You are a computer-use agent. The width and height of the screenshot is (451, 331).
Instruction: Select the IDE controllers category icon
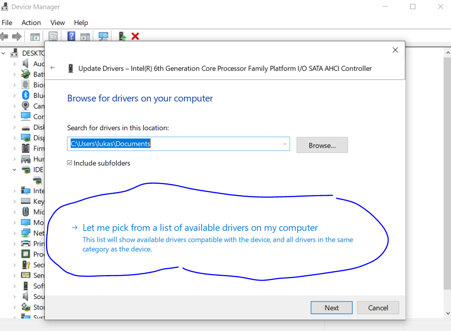point(26,169)
